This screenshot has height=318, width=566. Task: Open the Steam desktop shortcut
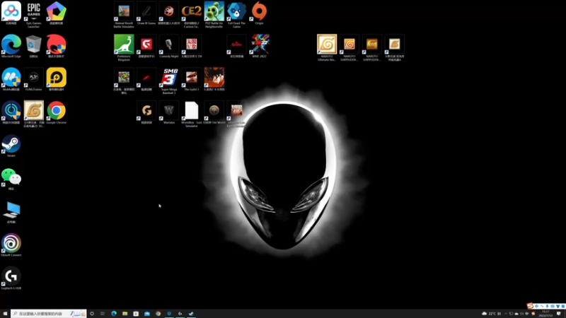[11, 146]
